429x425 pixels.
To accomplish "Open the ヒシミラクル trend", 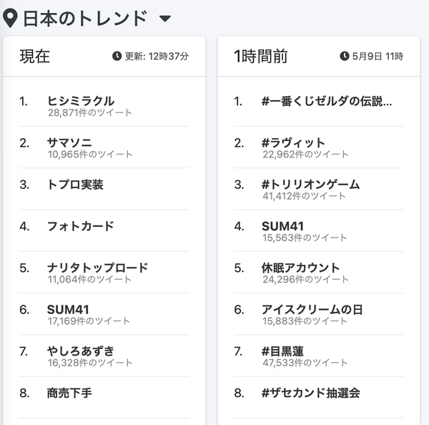I will [81, 101].
